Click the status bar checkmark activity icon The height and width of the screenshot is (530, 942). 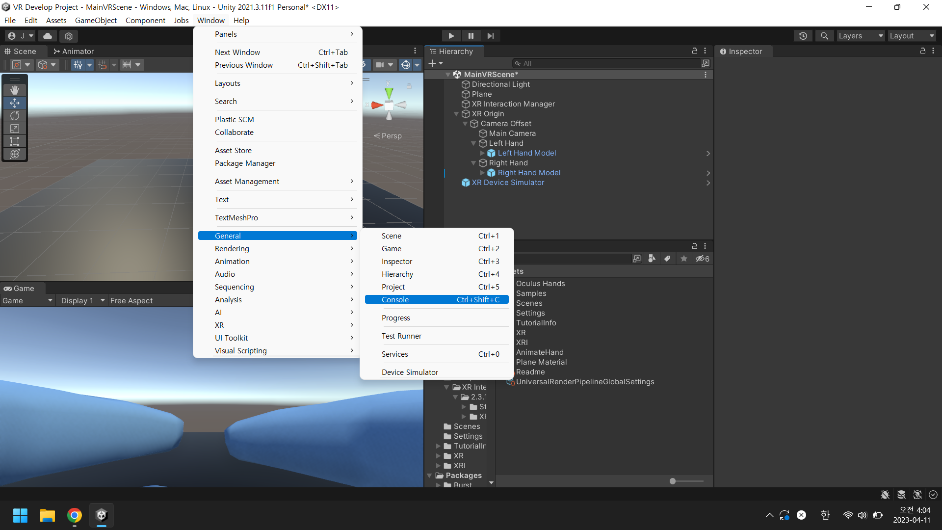click(933, 495)
